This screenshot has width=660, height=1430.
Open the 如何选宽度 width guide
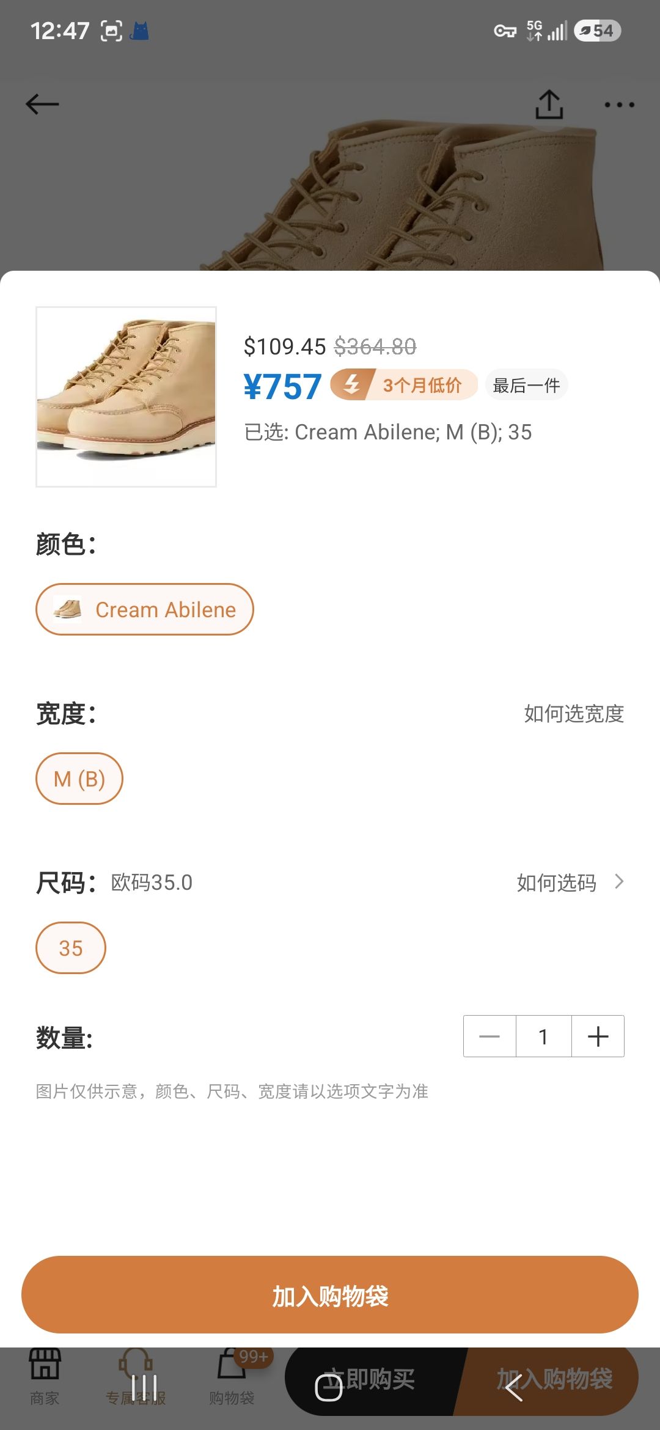(574, 713)
